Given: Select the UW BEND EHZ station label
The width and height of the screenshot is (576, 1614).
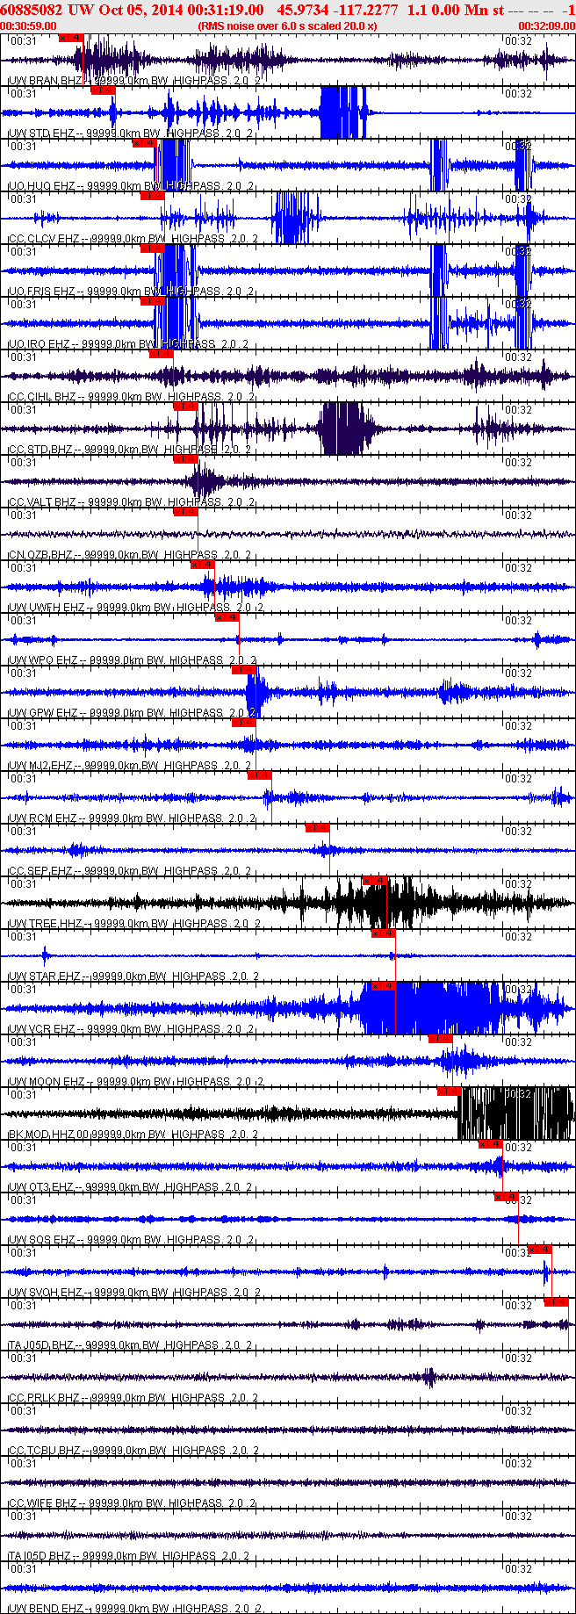Looking at the screenshot, I should click(44, 1609).
